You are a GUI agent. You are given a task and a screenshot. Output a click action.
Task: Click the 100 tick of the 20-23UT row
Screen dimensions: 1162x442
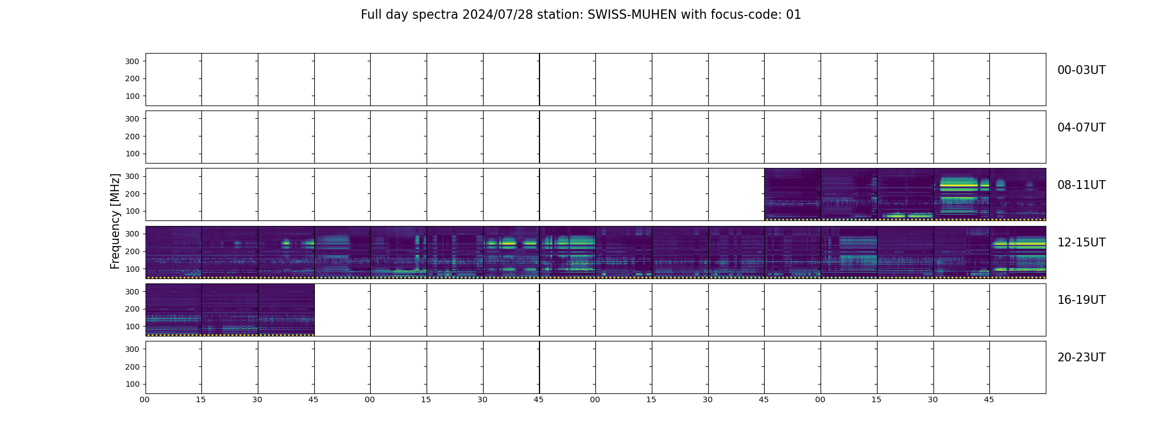[x=132, y=384]
